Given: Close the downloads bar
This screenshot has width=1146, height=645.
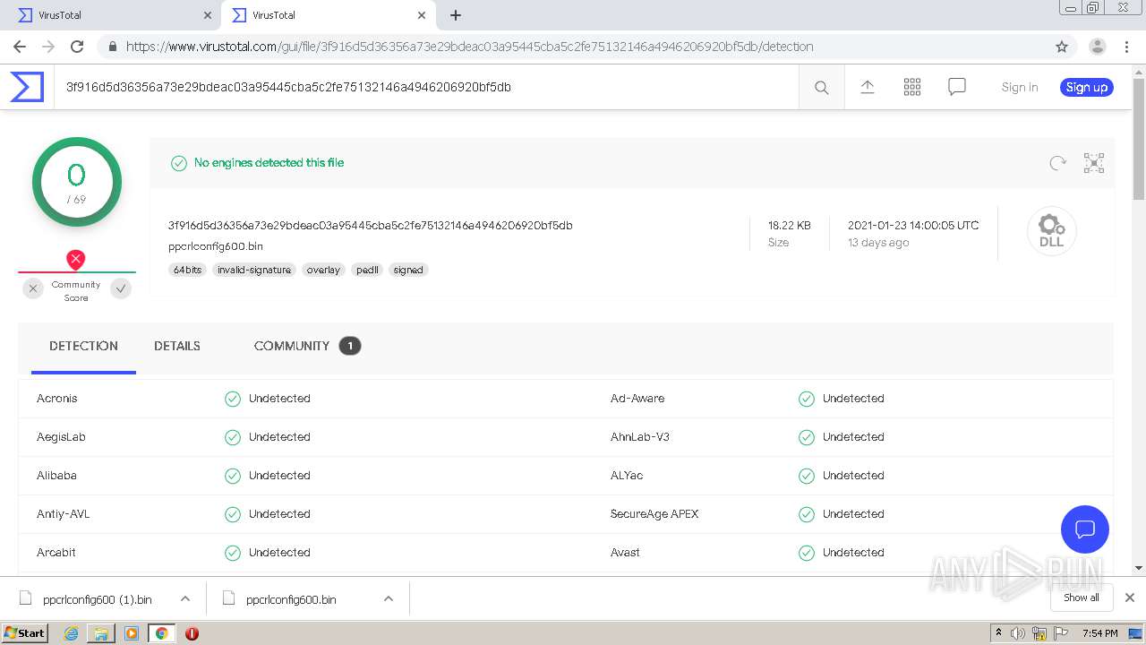Looking at the screenshot, I should pos(1130,598).
